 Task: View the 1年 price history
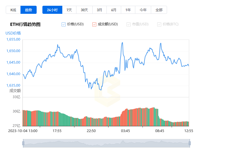click(128, 10)
